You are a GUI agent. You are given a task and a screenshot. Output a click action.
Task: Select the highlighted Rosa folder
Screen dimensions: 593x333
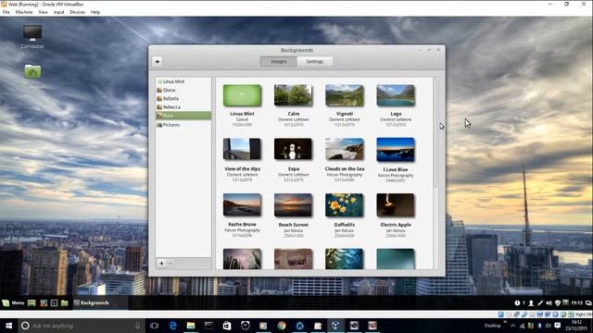tap(183, 116)
